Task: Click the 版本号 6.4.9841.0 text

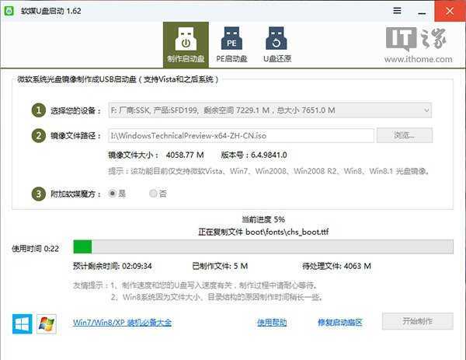Action: tap(254, 155)
